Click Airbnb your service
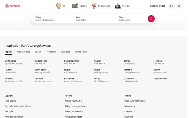Viewport: 189px width, 118px height. click(x=74, y=112)
